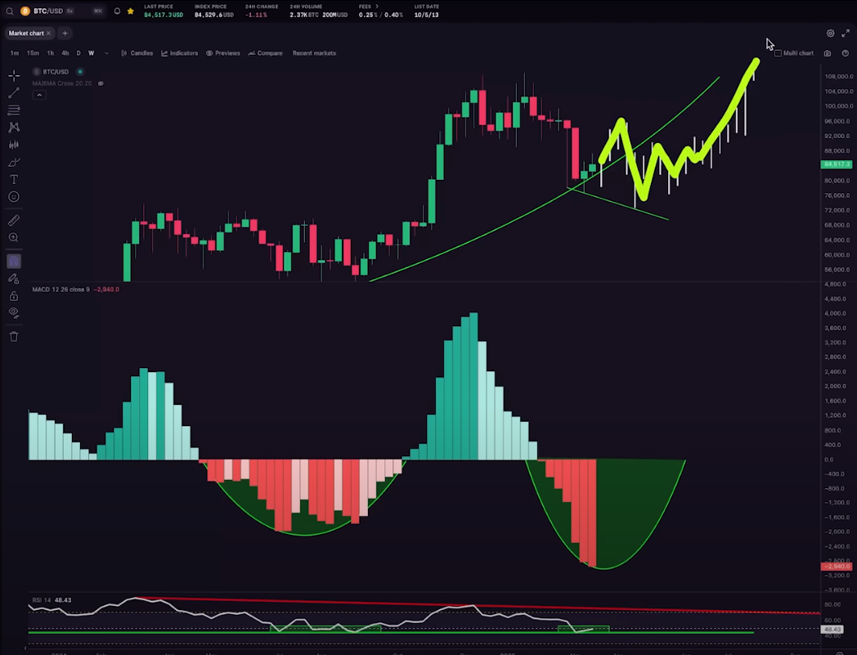Image resolution: width=857 pixels, height=655 pixels.
Task: Hide all drawings using left toolbar eye icon
Action: pos(14,312)
